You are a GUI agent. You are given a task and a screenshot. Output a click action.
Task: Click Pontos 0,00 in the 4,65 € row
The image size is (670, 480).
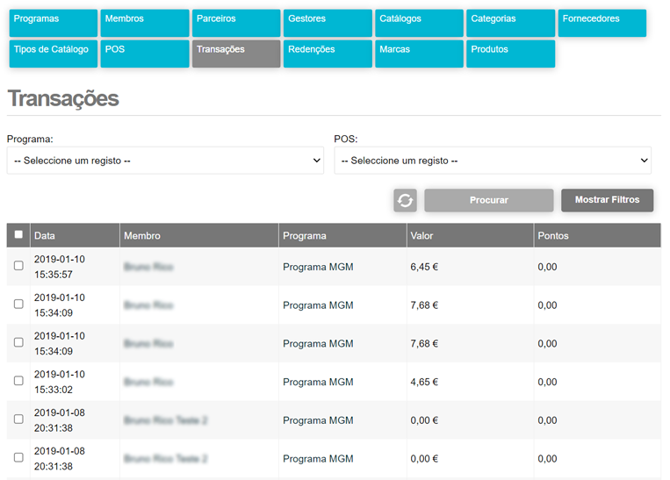547,382
